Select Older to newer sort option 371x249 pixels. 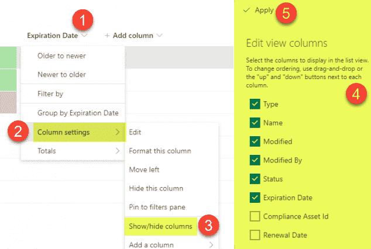click(x=61, y=57)
